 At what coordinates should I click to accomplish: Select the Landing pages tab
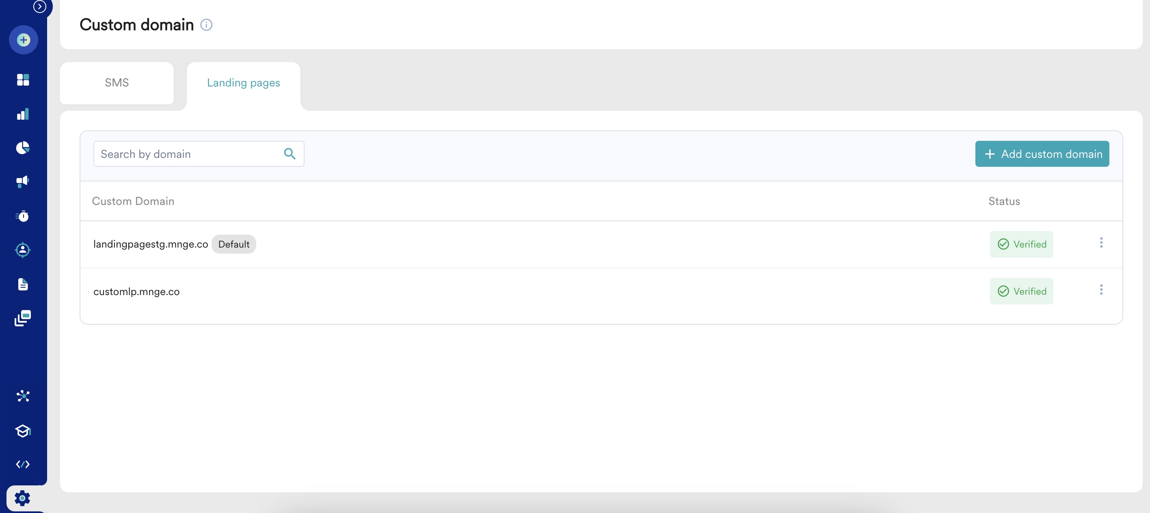click(x=244, y=83)
